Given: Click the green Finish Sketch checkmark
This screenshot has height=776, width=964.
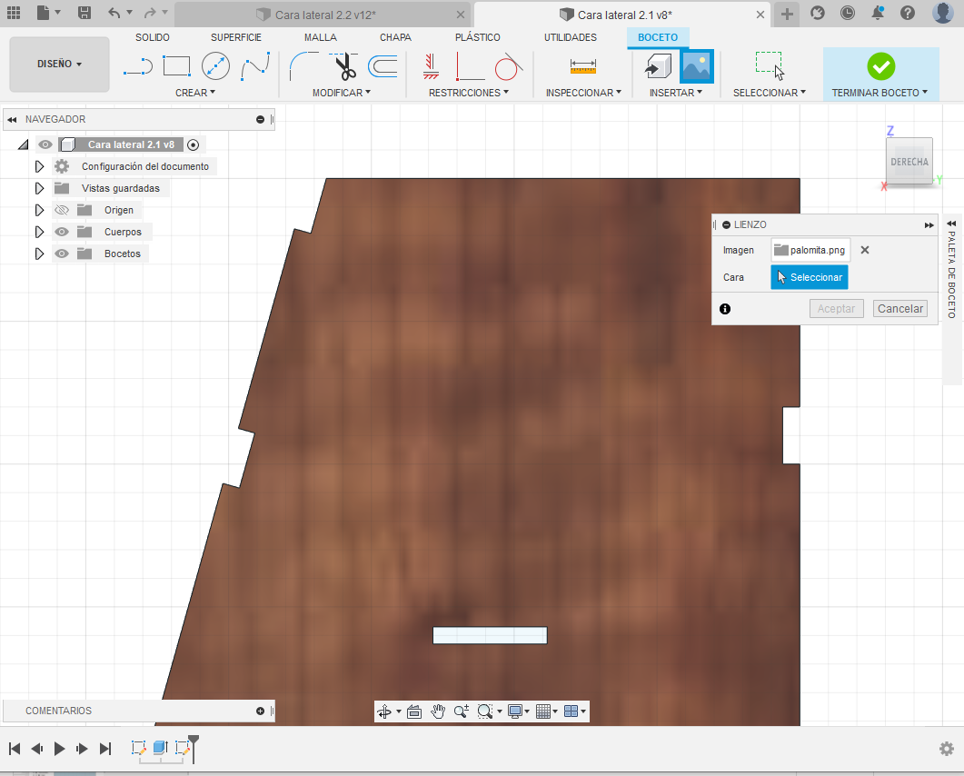Looking at the screenshot, I should click(x=880, y=66).
